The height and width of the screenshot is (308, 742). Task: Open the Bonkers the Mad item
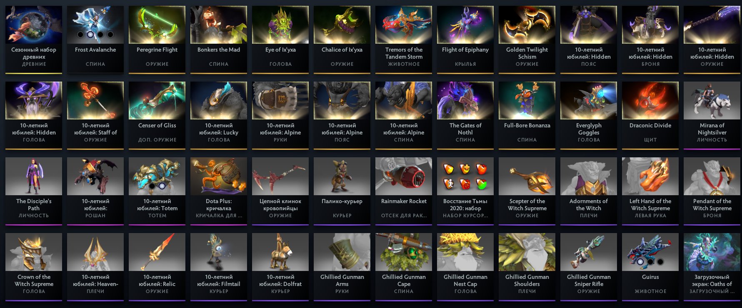coord(219,40)
